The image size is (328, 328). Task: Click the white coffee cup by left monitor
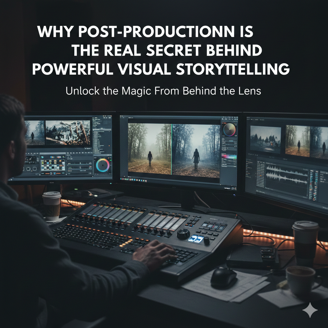(x=52, y=206)
